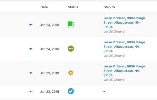Click Jan 24, 2018 beside the ellipsis icon
This screenshot has height=100, width=157.
click(50, 49)
